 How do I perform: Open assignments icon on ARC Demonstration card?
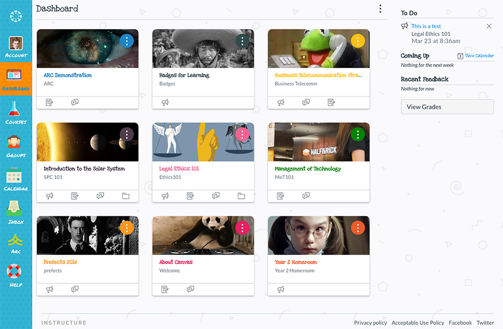point(49,102)
